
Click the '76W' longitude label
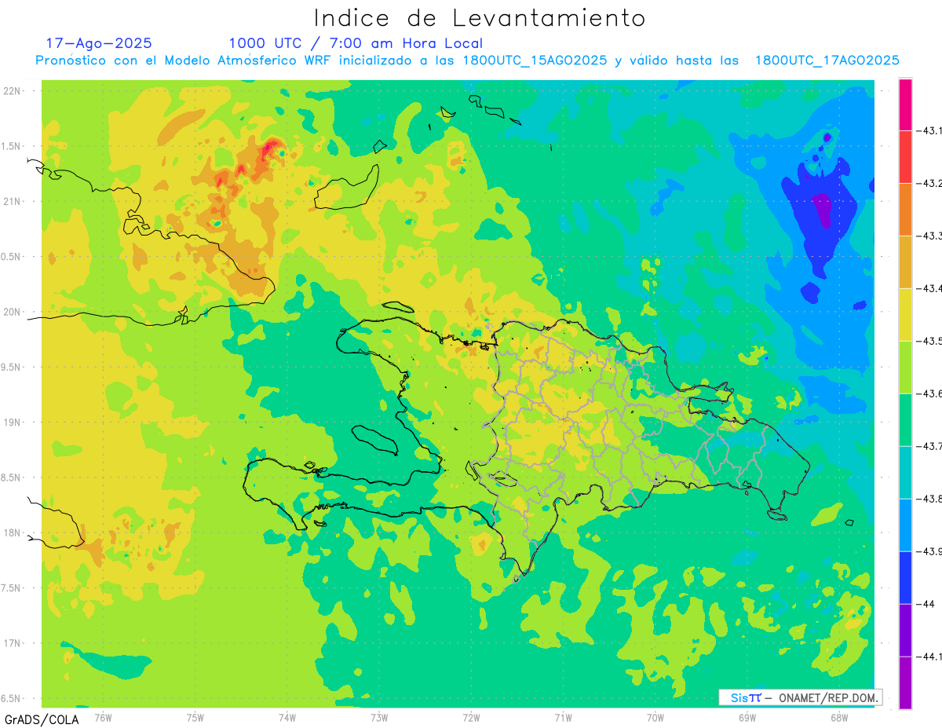click(103, 717)
